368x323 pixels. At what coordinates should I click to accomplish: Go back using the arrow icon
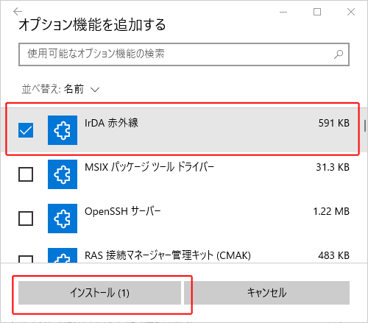18,11
